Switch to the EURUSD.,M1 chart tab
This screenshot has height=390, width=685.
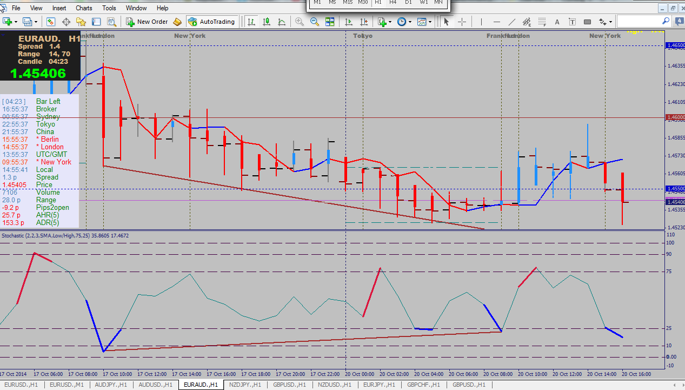coord(66,385)
